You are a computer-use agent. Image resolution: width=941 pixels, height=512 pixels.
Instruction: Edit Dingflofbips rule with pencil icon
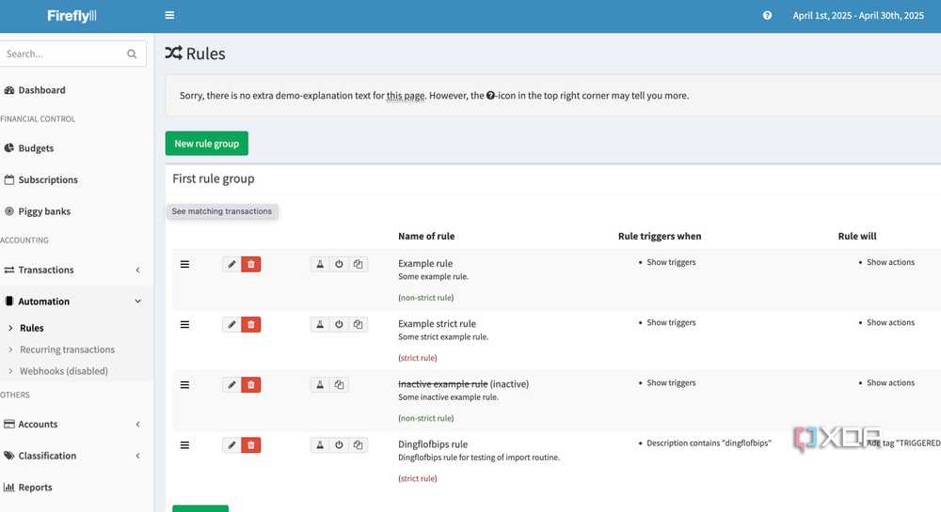click(x=231, y=445)
